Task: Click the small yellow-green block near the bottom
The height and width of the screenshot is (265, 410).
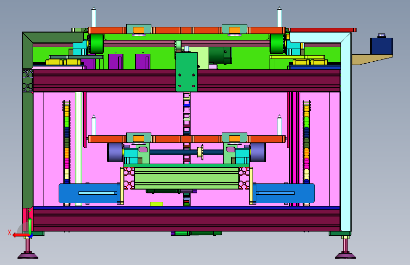Action: (157, 204)
